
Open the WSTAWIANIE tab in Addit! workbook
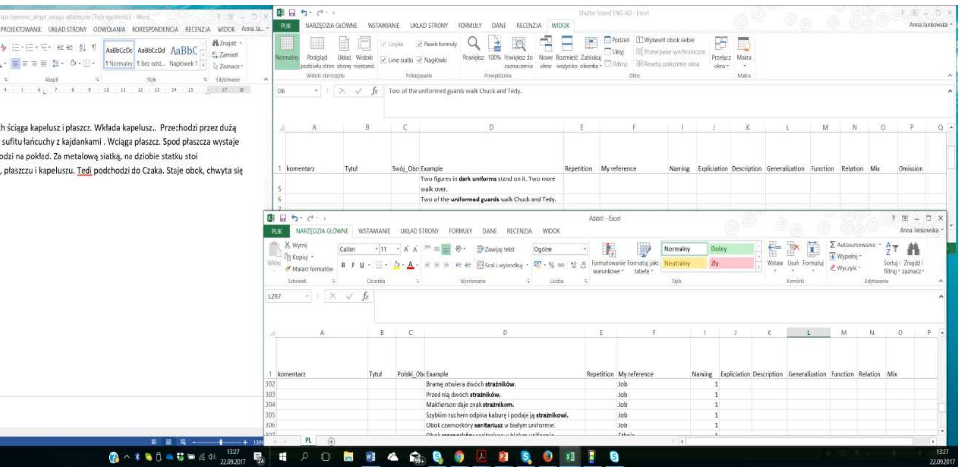(x=374, y=231)
